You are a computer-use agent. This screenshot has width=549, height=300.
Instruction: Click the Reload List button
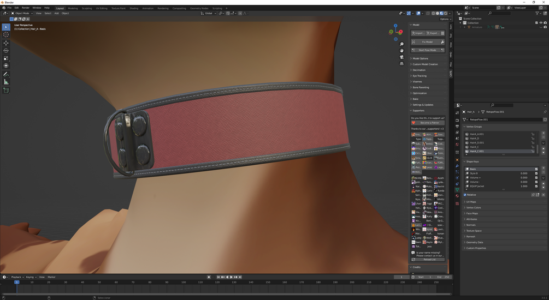coord(428,260)
